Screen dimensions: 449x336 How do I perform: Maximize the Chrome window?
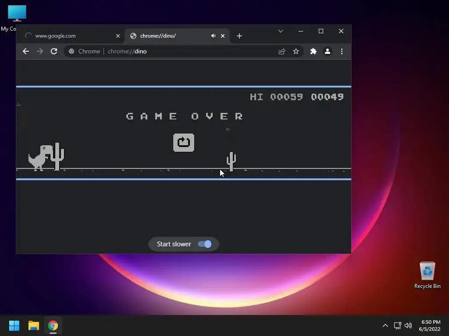tap(321, 31)
